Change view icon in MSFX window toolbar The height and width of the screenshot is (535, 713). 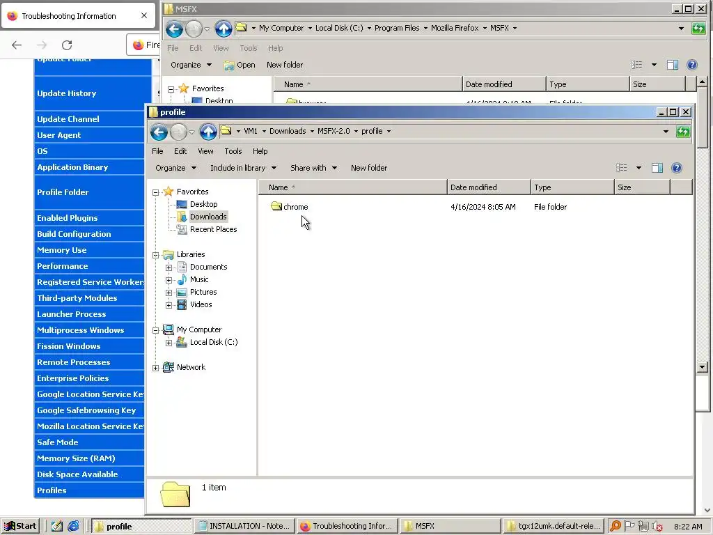coord(637,65)
